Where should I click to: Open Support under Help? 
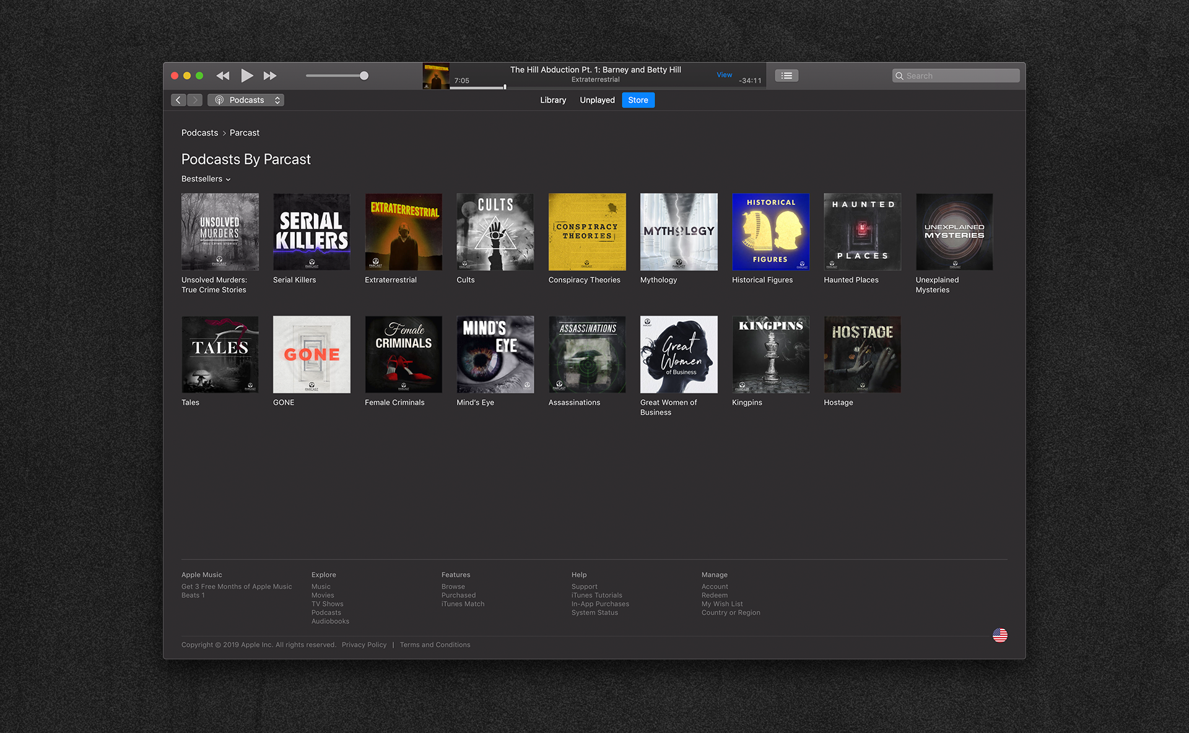pyautogui.click(x=584, y=586)
